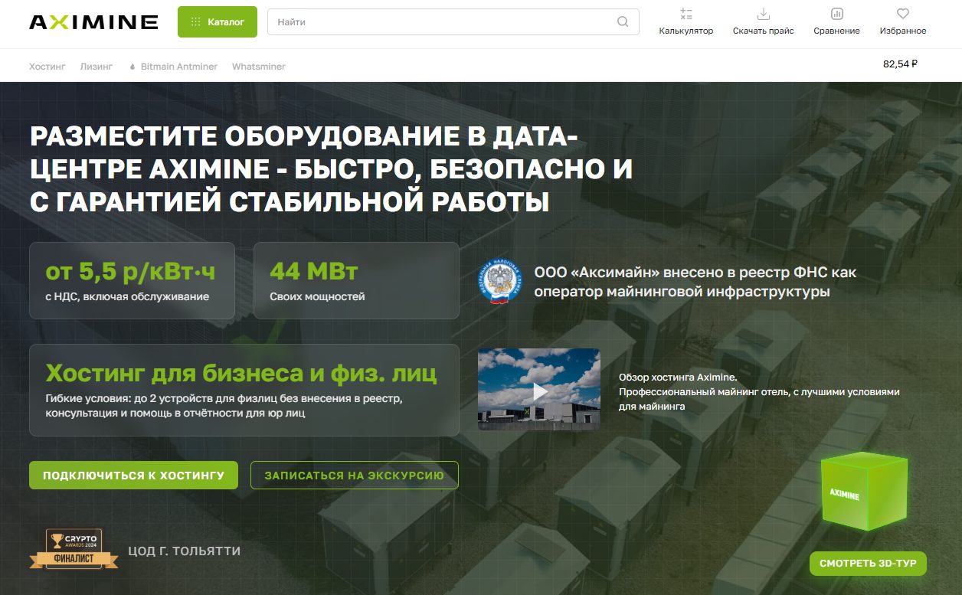Click 'ЦОД Г. ТОЛЬЯТТИ' label

pos(185,551)
